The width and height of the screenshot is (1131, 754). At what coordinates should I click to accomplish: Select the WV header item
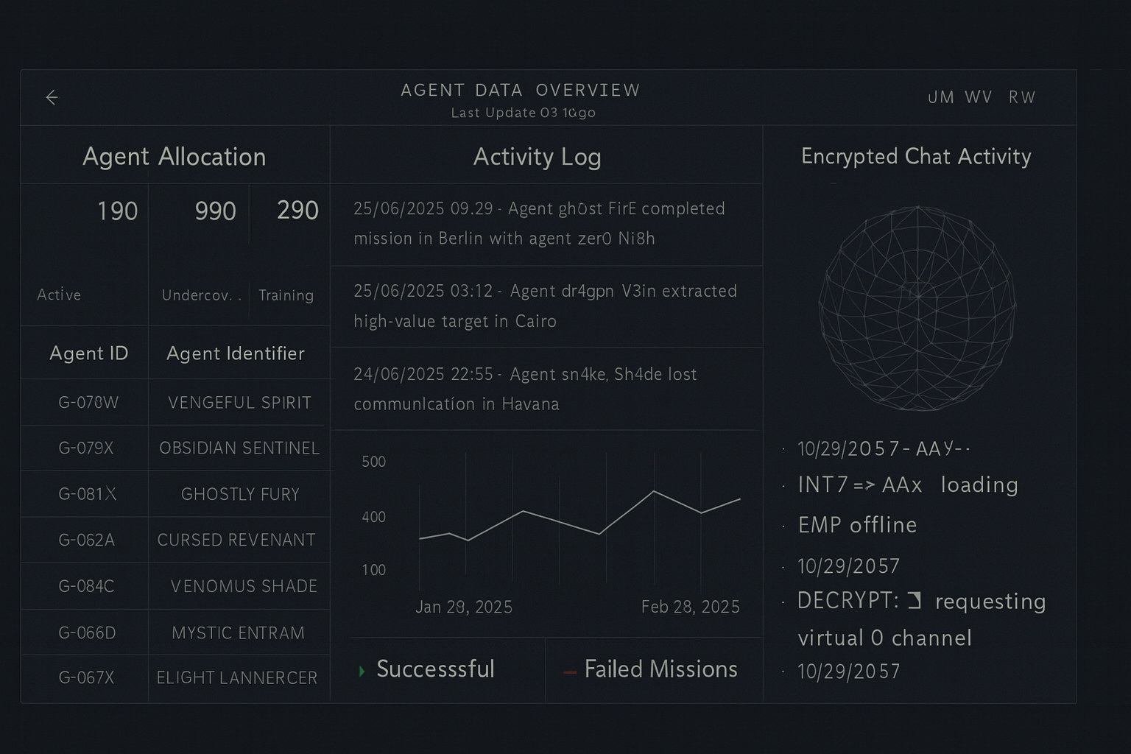click(979, 97)
